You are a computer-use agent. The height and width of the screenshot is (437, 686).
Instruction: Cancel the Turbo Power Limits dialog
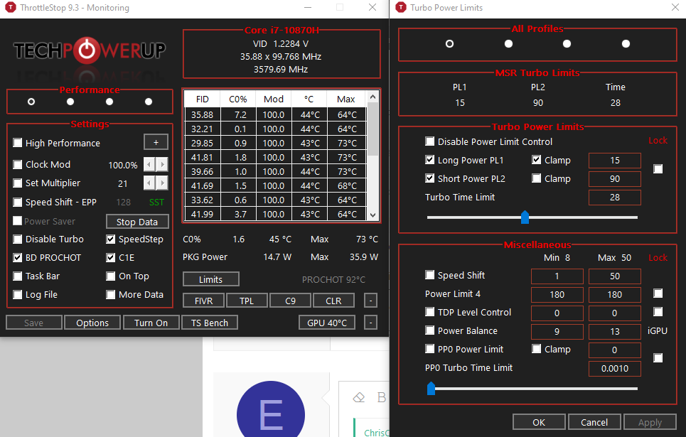[x=594, y=422]
